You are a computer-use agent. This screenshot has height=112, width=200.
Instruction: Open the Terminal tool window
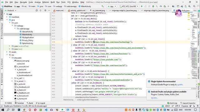[x=19, y=103]
